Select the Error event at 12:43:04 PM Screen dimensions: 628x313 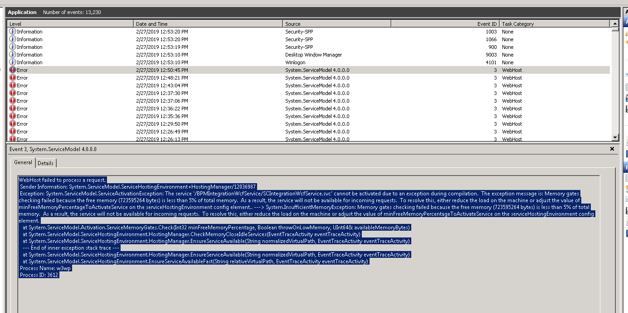[309, 85]
